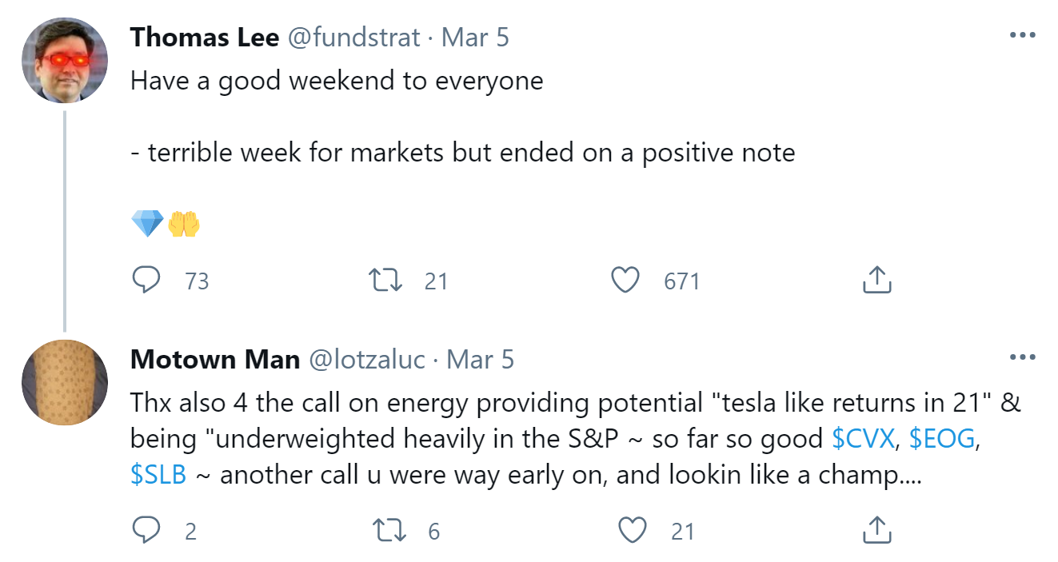Open Mar 5 timestamp on Motown Man's tweet
Screen dimensions: 1058x562
(x=480, y=359)
